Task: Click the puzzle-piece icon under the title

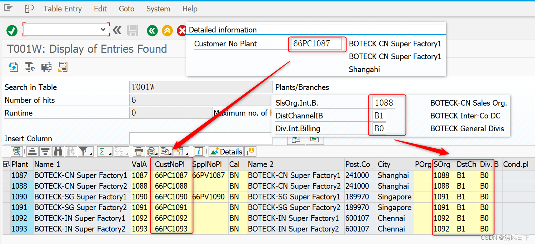Action: click(x=46, y=67)
